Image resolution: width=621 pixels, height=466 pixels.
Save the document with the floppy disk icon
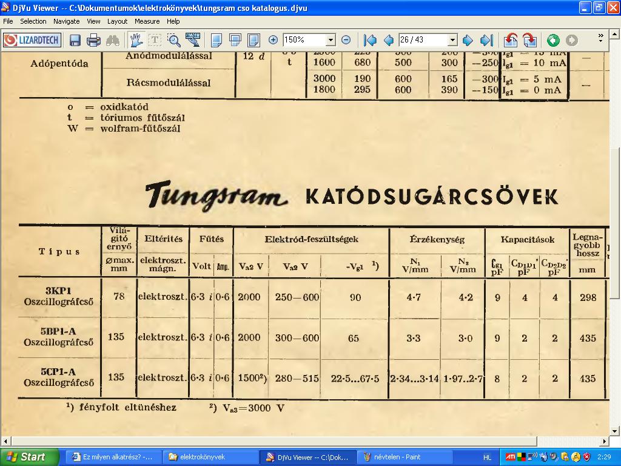pos(75,40)
